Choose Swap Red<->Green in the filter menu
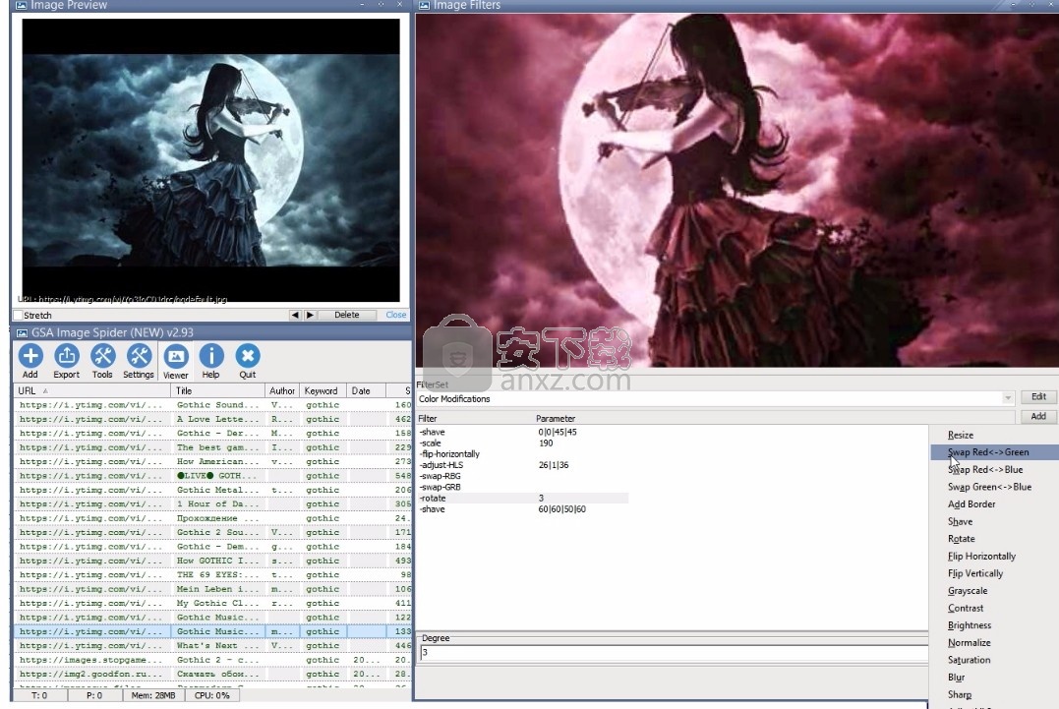 click(988, 452)
